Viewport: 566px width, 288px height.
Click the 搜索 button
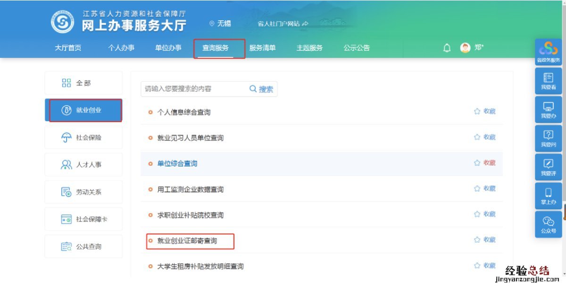click(262, 89)
